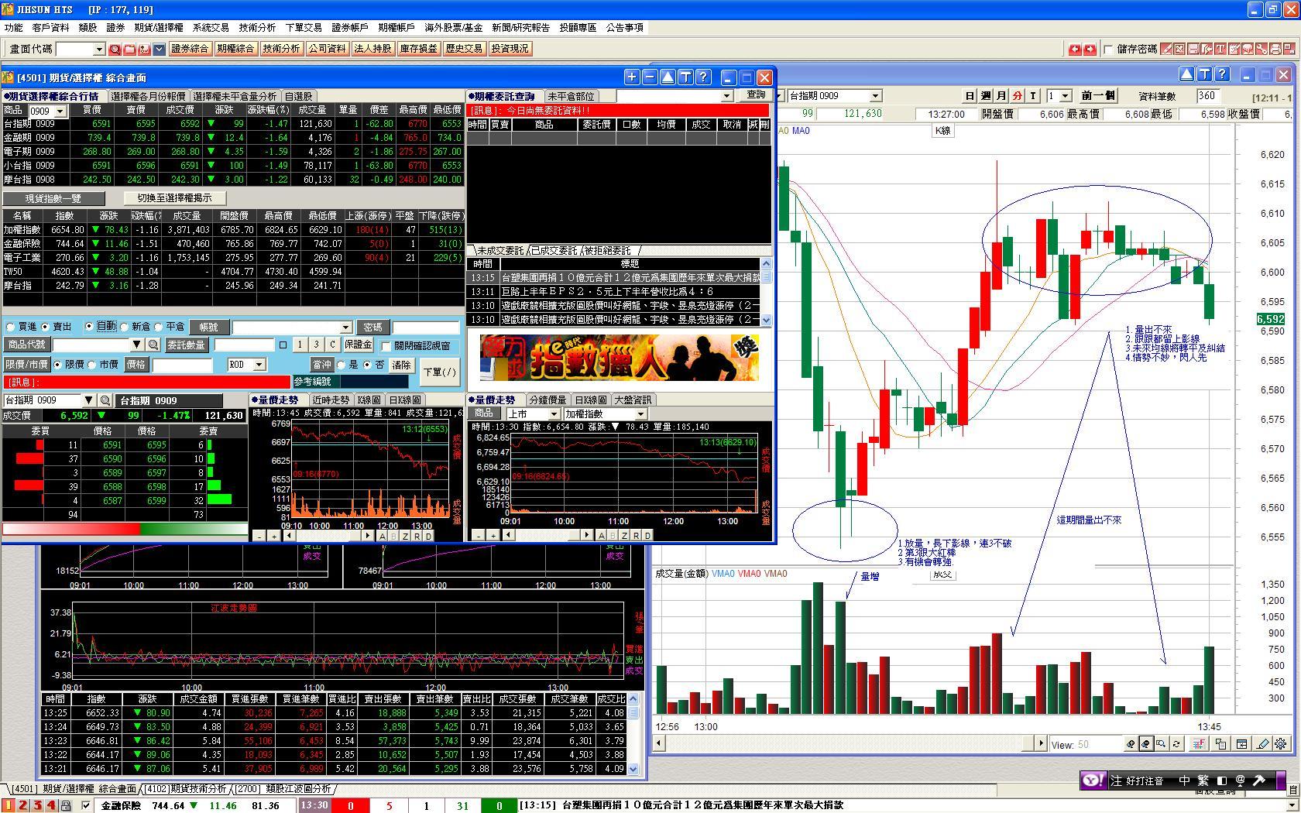Open the 下單交易 menu
The image size is (1301, 813).
pos(304,27)
